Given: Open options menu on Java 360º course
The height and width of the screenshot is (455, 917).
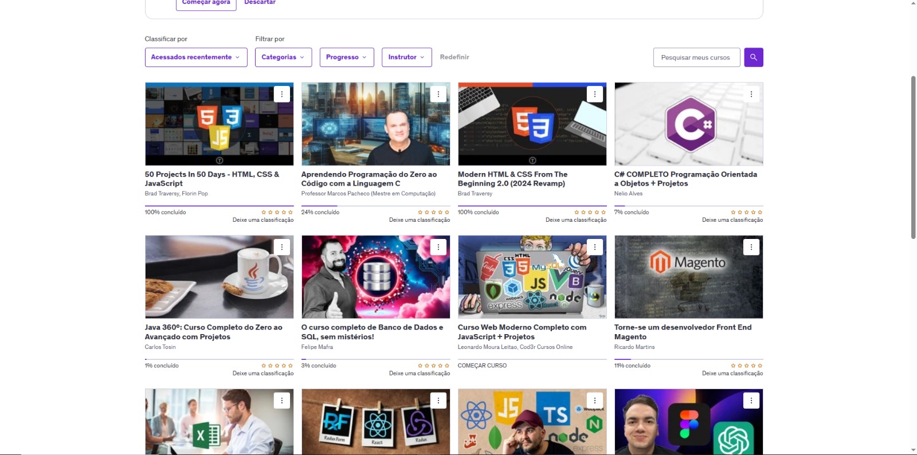Looking at the screenshot, I should click(281, 247).
